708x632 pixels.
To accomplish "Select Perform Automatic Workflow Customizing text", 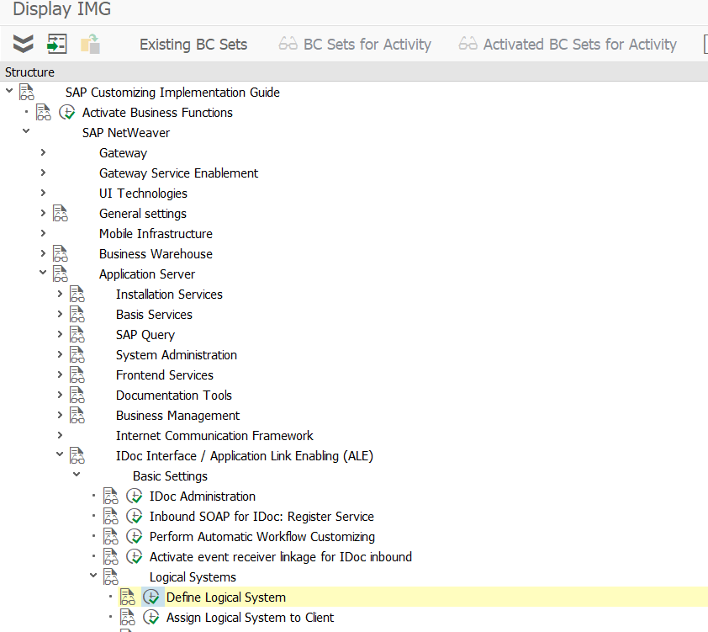I will (262, 537).
